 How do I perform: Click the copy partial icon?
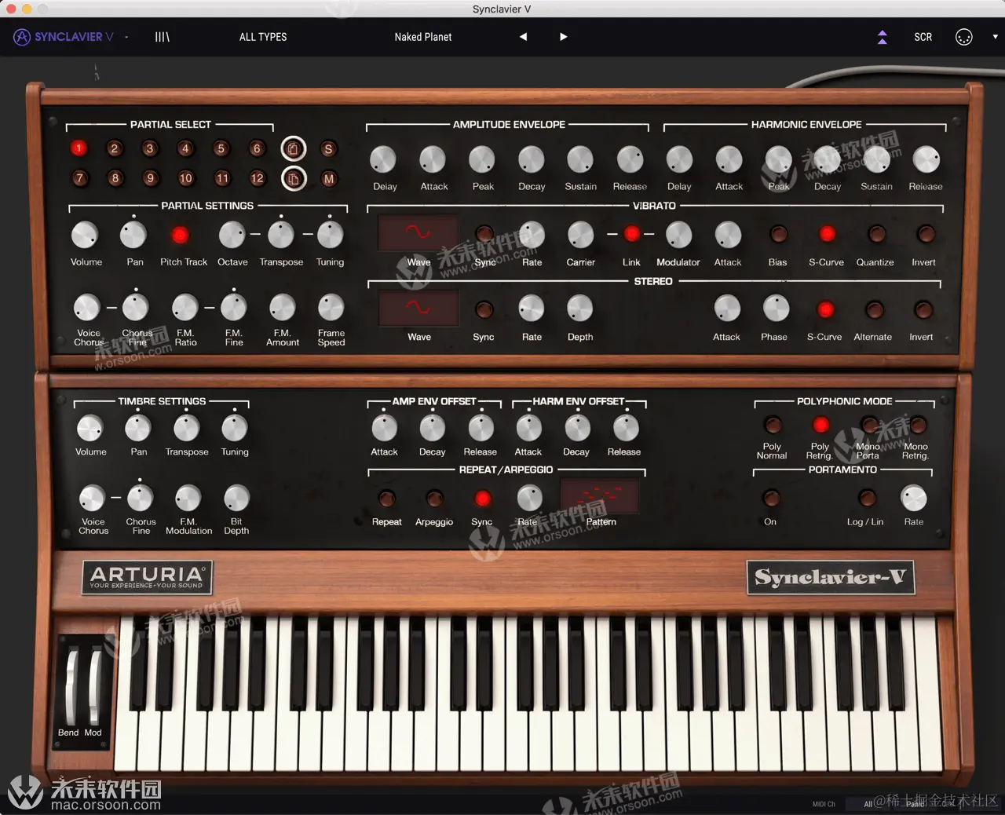294,148
